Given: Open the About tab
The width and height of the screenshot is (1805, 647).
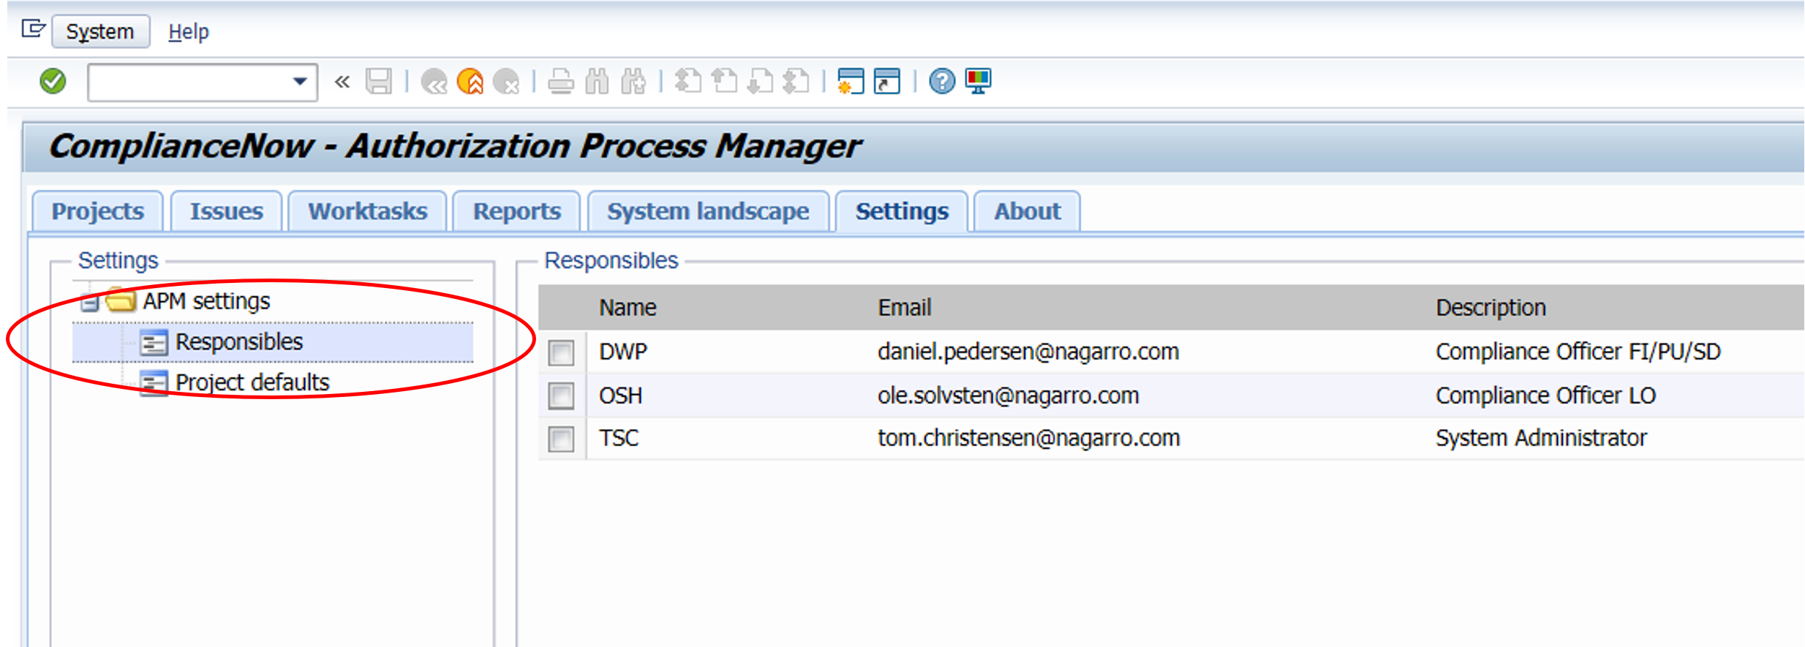Looking at the screenshot, I should coord(1028,211).
